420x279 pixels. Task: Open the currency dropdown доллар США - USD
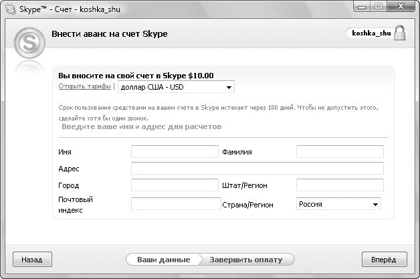click(176, 87)
